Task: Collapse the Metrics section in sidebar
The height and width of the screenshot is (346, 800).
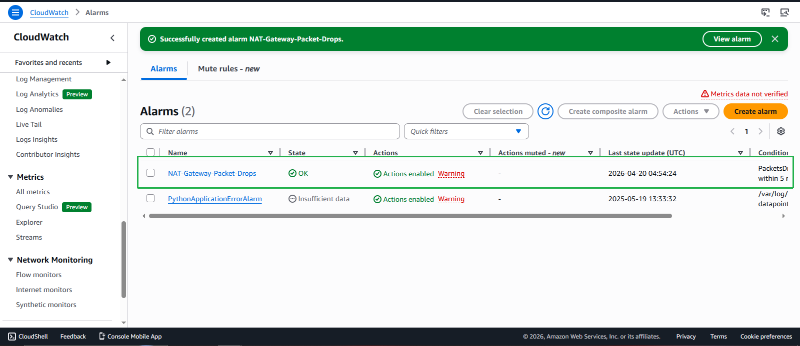Action: (10, 177)
